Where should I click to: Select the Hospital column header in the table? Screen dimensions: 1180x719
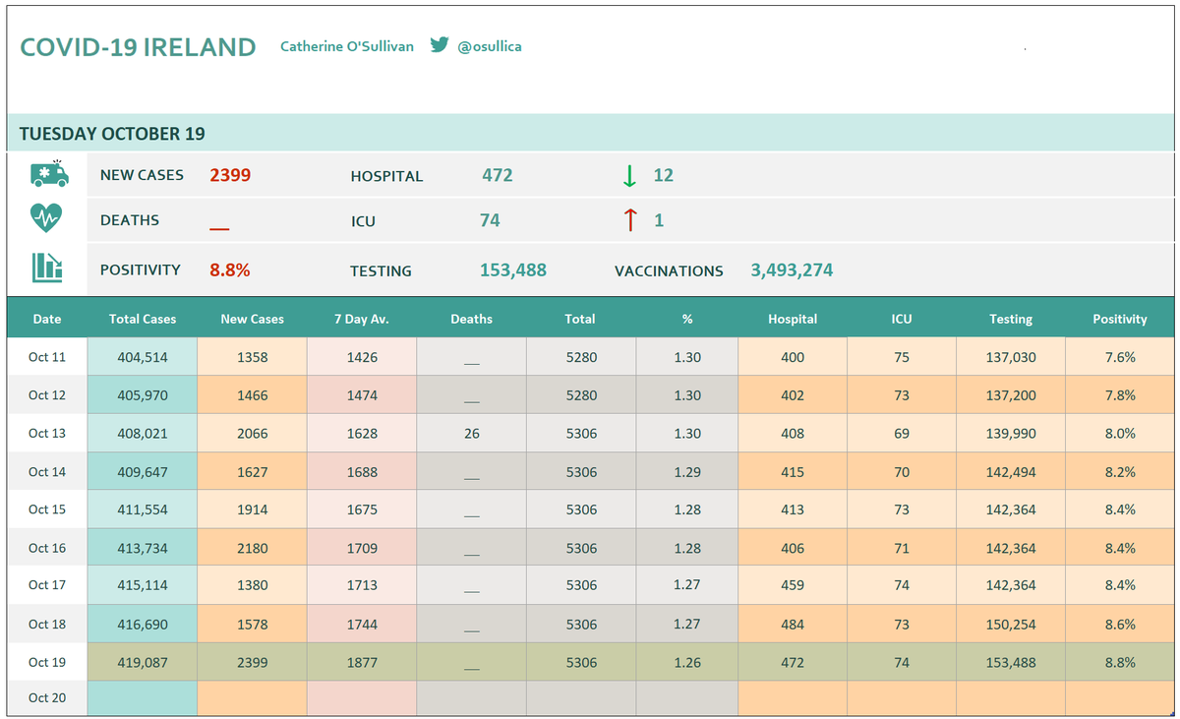(x=793, y=319)
